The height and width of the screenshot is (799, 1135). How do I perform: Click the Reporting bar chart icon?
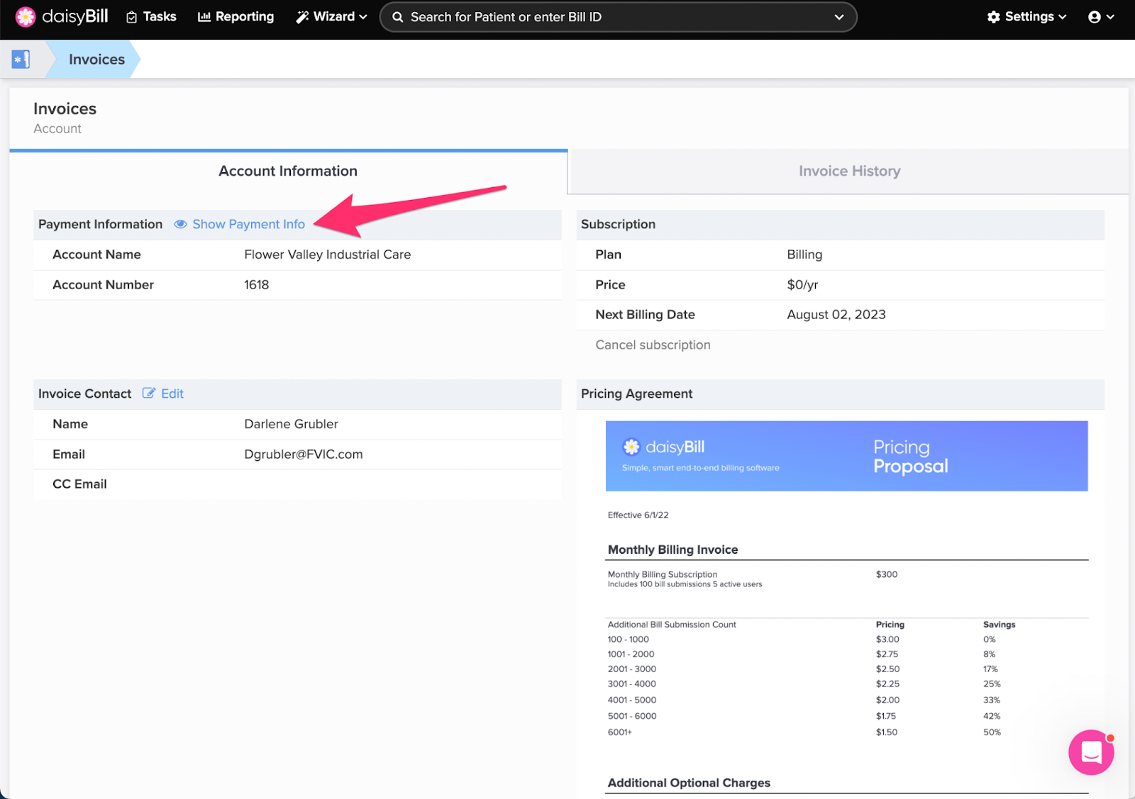[204, 17]
